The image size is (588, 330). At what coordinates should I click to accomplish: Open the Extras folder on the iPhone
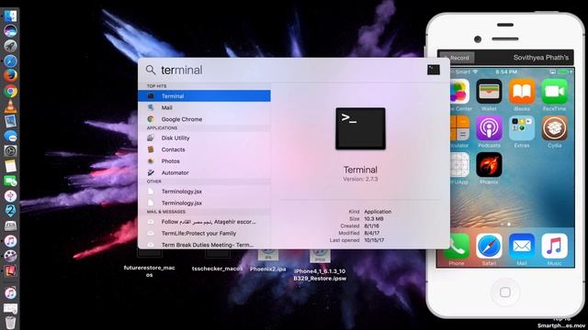(x=522, y=128)
